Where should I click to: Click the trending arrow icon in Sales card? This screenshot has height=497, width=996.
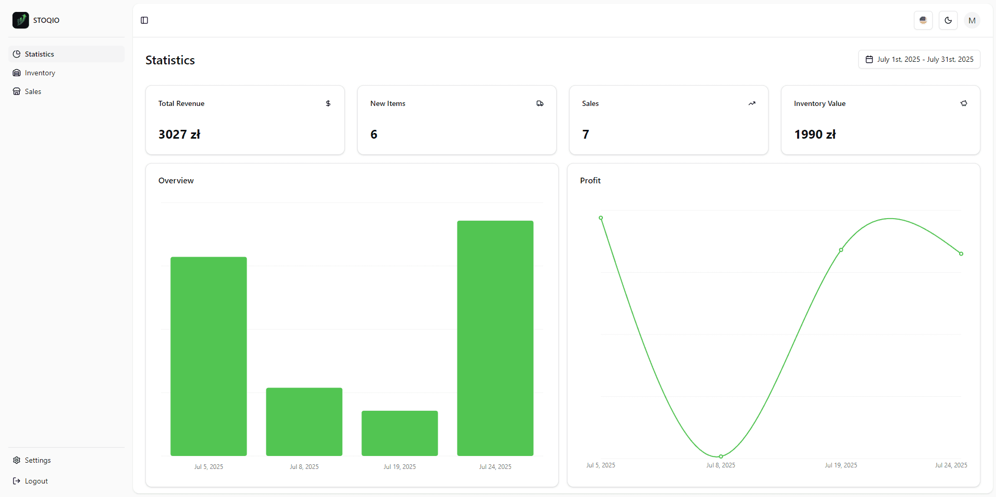click(752, 103)
